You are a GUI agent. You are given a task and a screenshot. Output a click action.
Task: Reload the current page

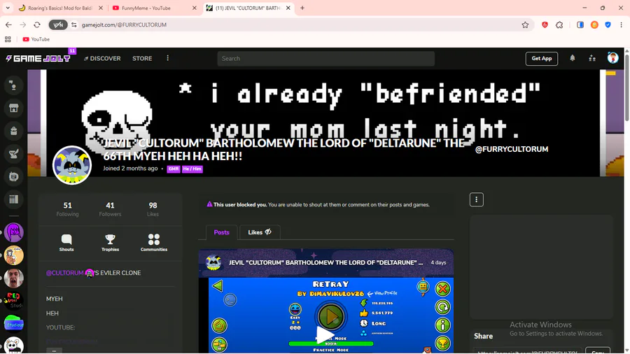[37, 25]
